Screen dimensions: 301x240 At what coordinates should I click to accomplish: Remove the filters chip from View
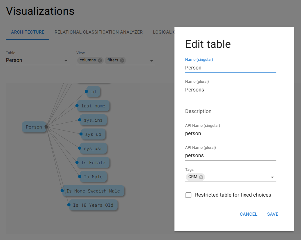click(x=122, y=60)
